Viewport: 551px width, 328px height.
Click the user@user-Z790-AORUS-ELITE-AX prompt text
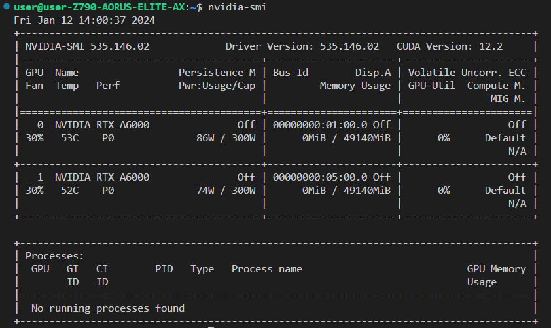point(99,7)
